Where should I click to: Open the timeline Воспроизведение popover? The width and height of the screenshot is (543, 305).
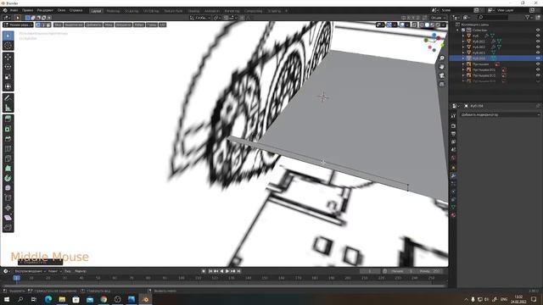(31, 271)
